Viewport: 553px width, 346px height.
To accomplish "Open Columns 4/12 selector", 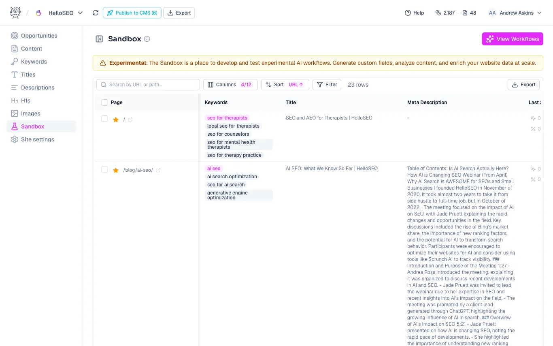I will click(x=230, y=85).
